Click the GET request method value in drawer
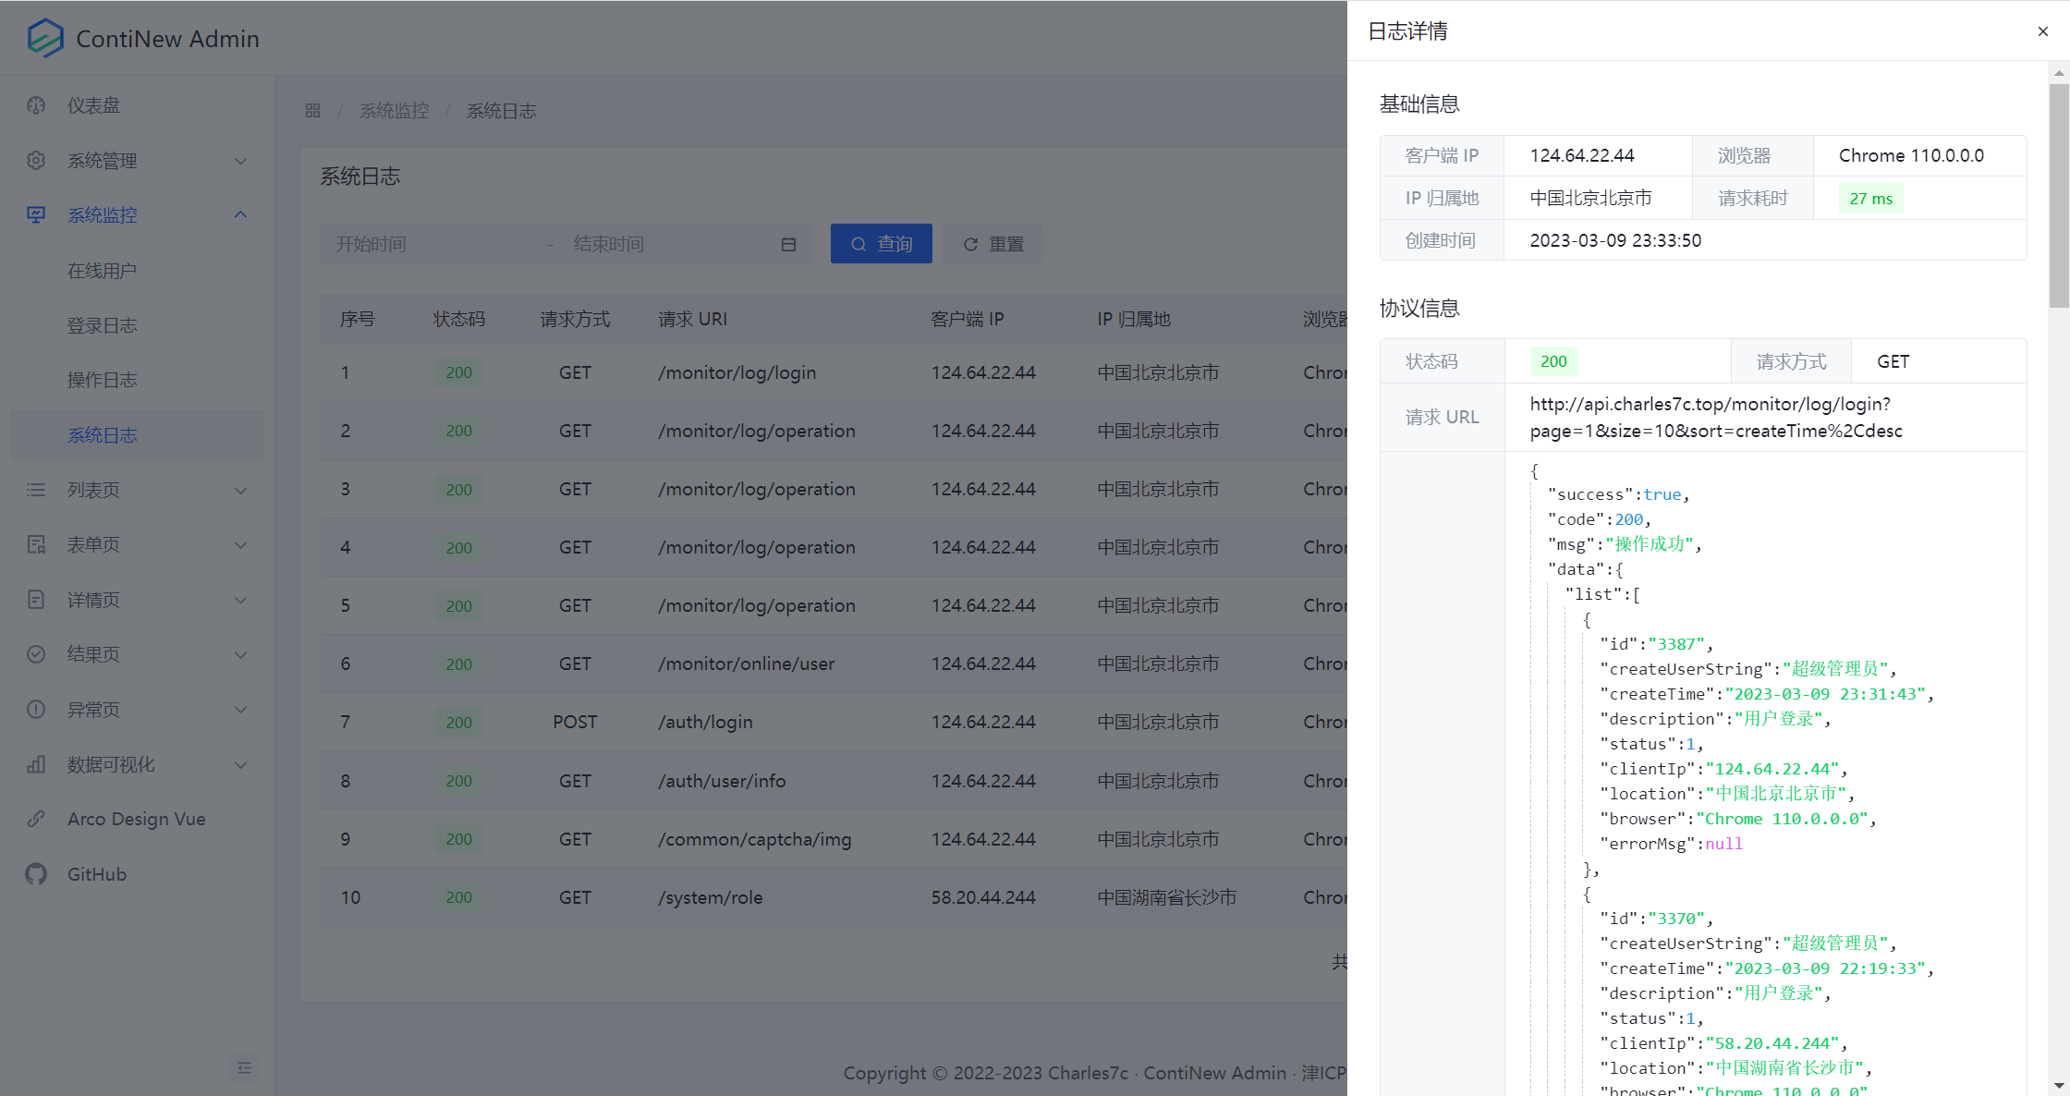Viewport: 2070px width, 1096px height. click(x=1893, y=361)
